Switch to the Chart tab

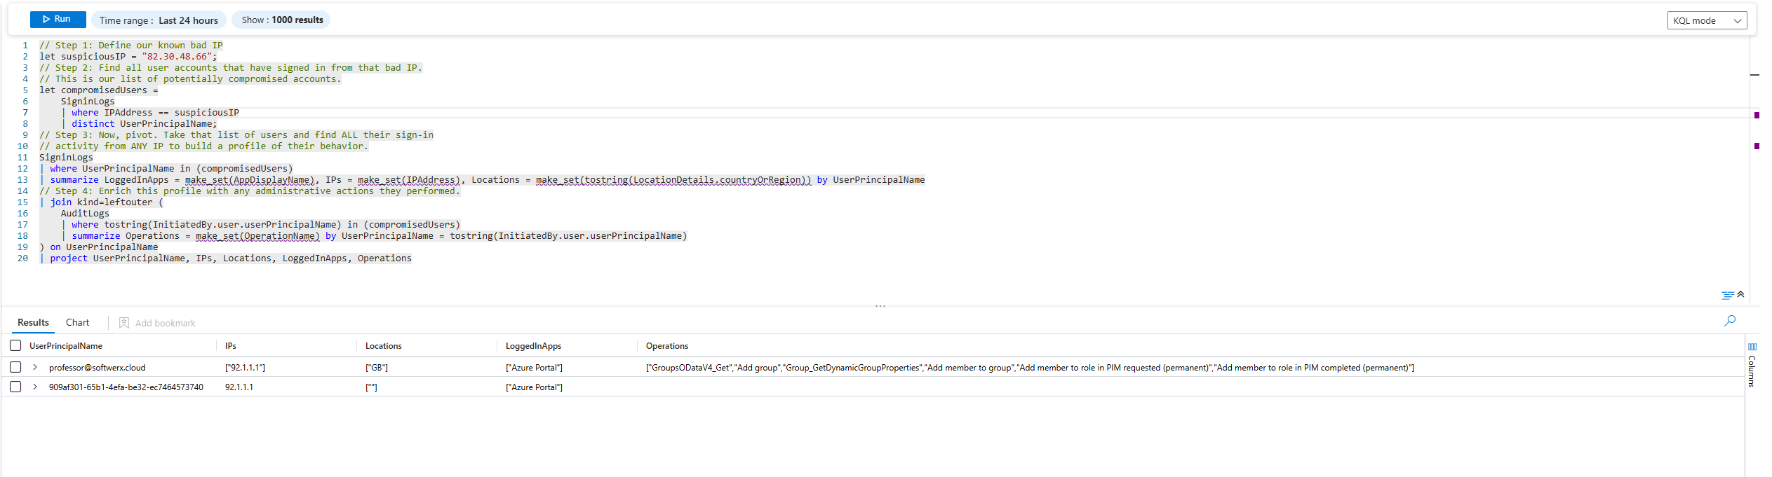pyautogui.click(x=77, y=322)
